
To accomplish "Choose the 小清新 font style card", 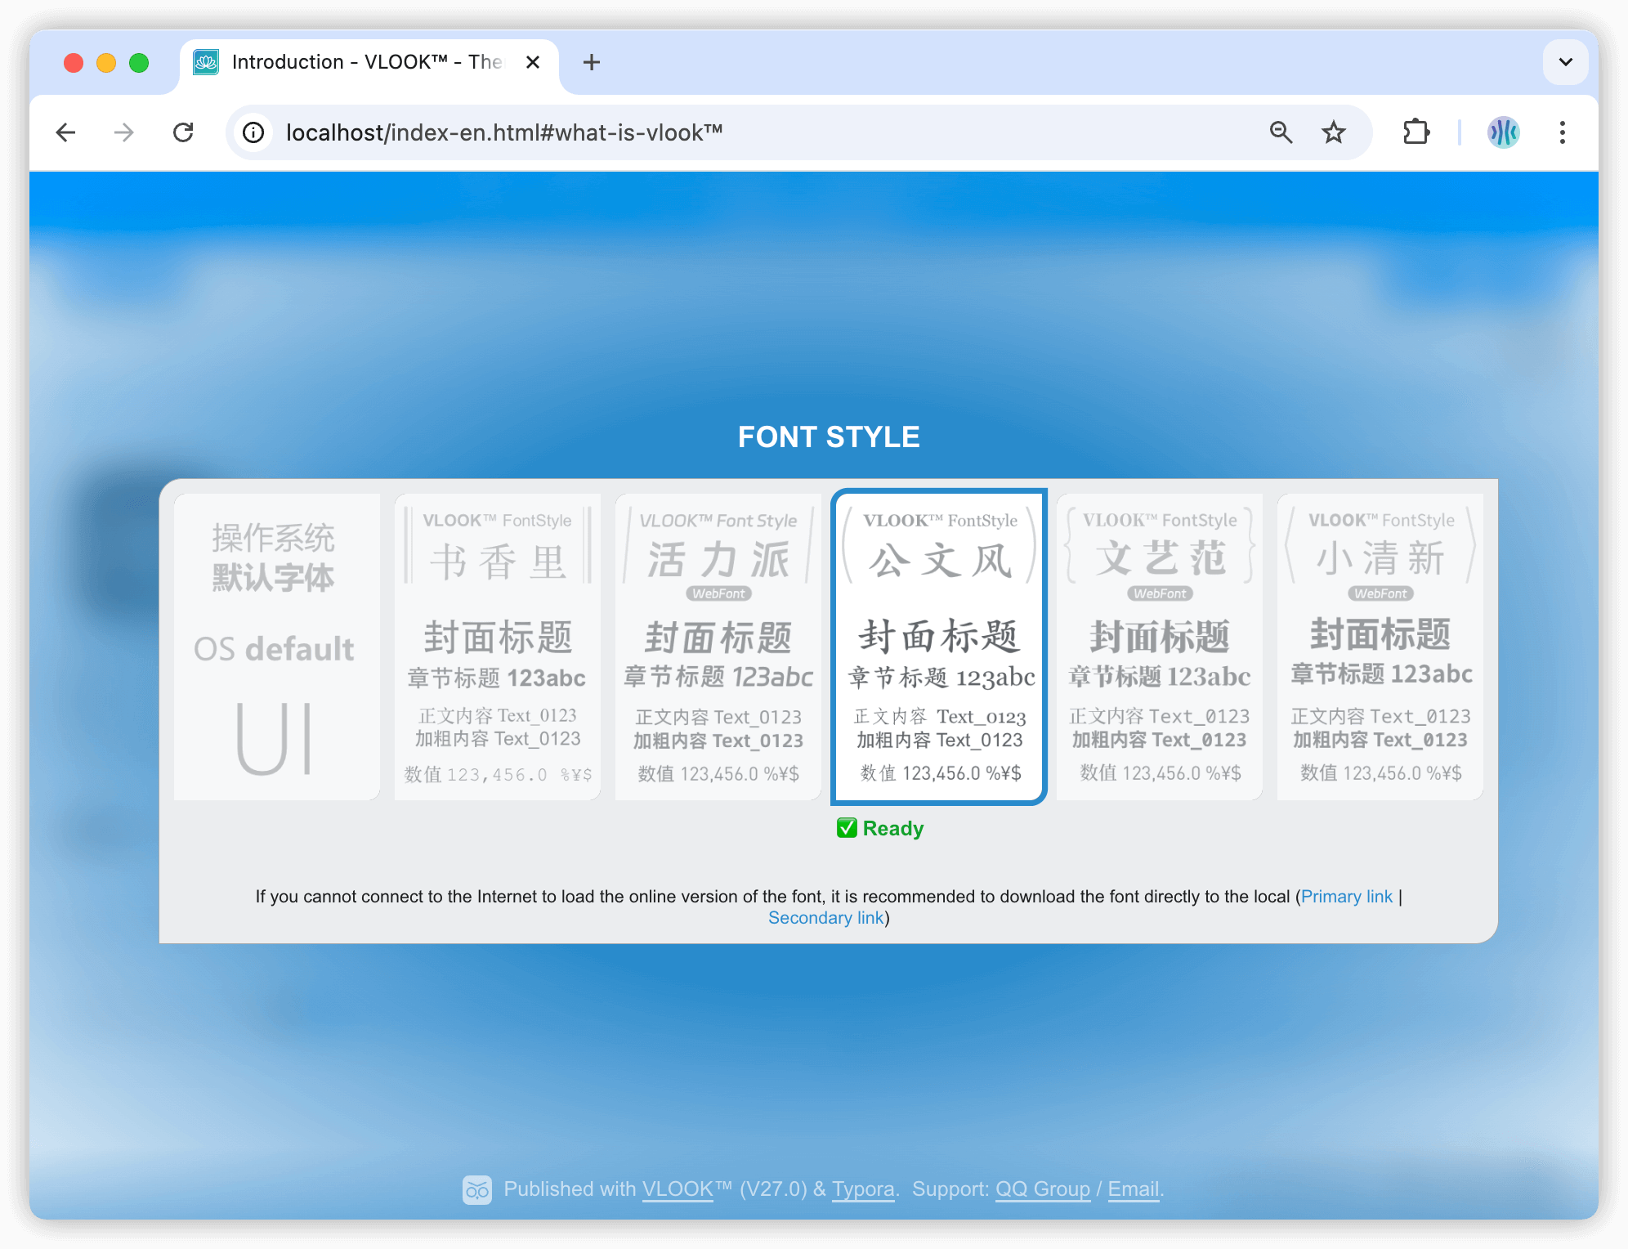I will [x=1380, y=647].
